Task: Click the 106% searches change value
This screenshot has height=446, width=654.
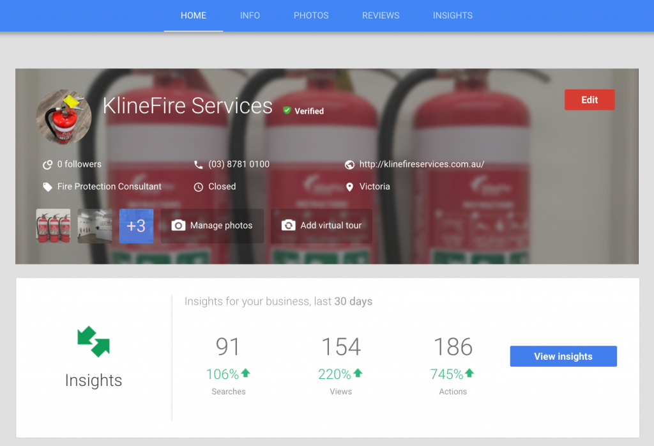Action: coord(222,374)
